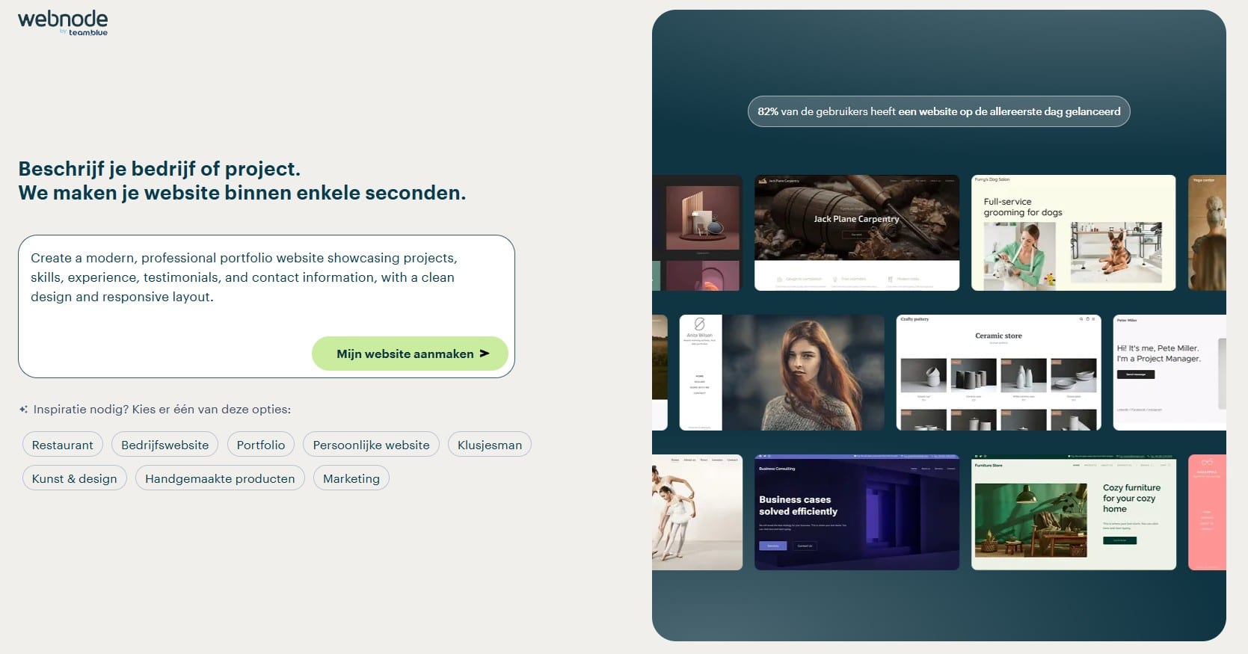This screenshot has width=1248, height=654.
Task: Click the sparkle icon beside Inspiratie nodig
Action: (x=24, y=410)
